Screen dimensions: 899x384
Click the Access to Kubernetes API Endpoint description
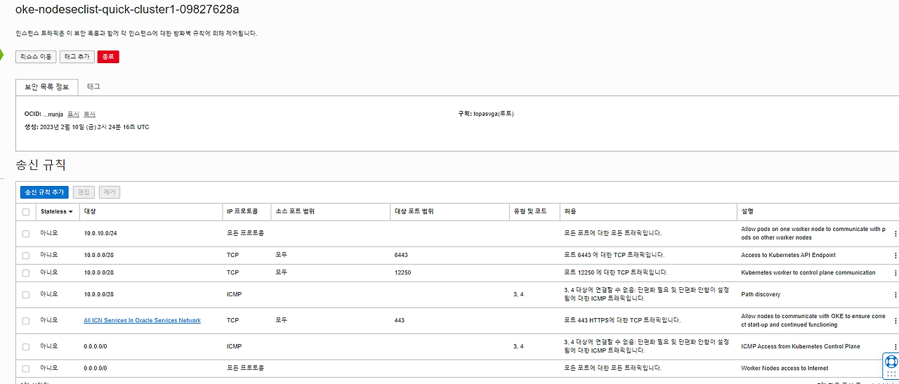(788, 256)
